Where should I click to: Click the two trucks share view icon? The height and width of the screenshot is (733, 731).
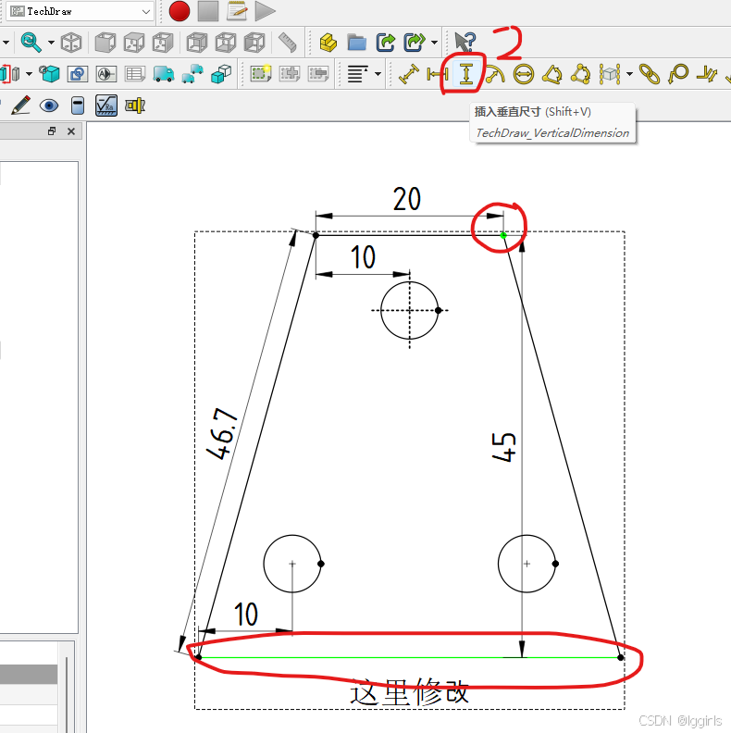(x=192, y=74)
